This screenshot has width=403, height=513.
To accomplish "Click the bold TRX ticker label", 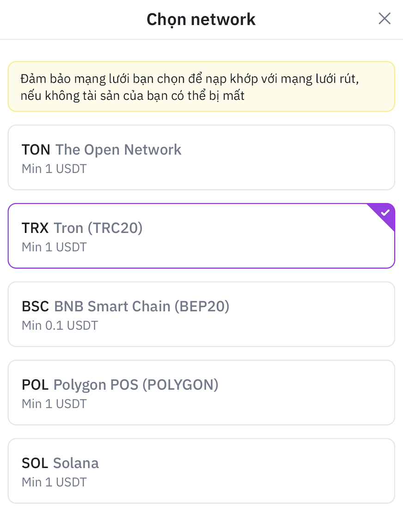I will tap(35, 228).
